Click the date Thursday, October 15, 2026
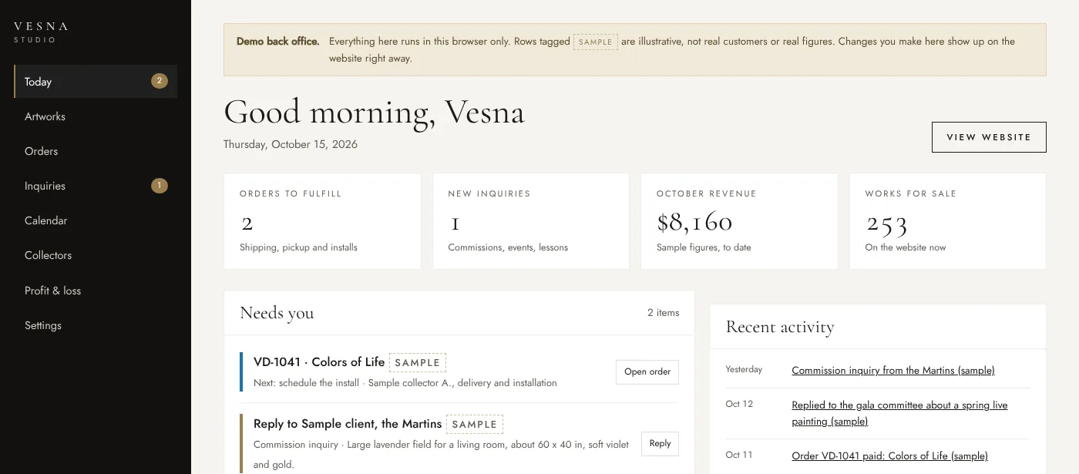The image size is (1079, 474). click(x=291, y=144)
